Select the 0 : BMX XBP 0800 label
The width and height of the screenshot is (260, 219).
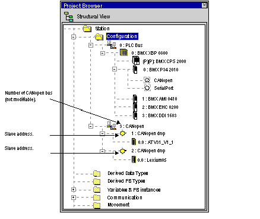(x=150, y=53)
